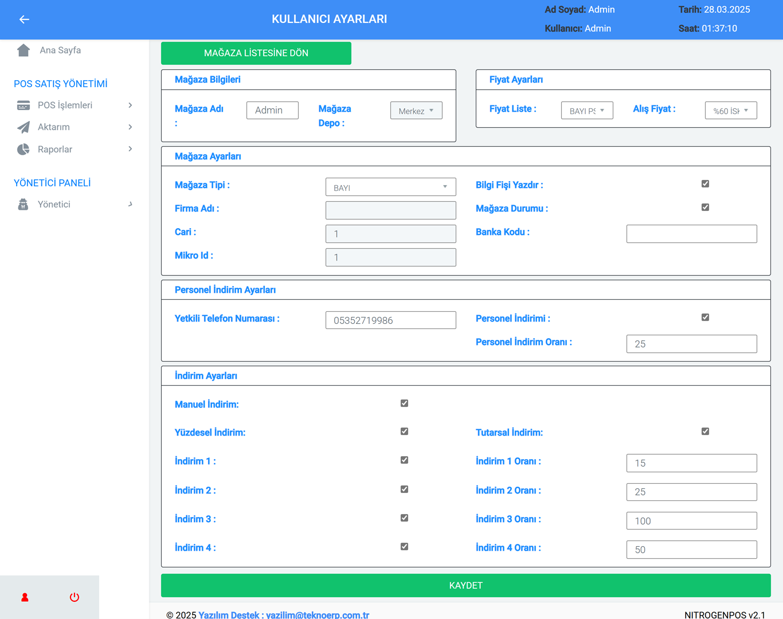783x619 pixels.
Task: Click the İndirim Ayarları panel heading
Action: pyautogui.click(x=206, y=376)
